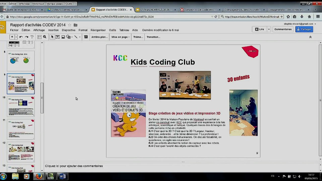Start presentation with the Lire button

259,29
